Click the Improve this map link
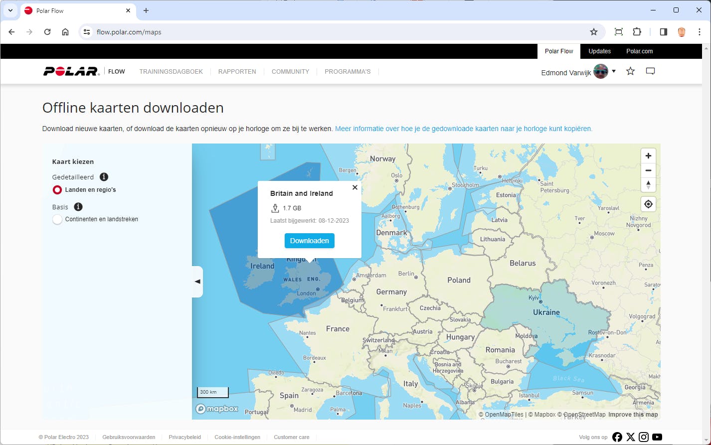 click(633, 415)
